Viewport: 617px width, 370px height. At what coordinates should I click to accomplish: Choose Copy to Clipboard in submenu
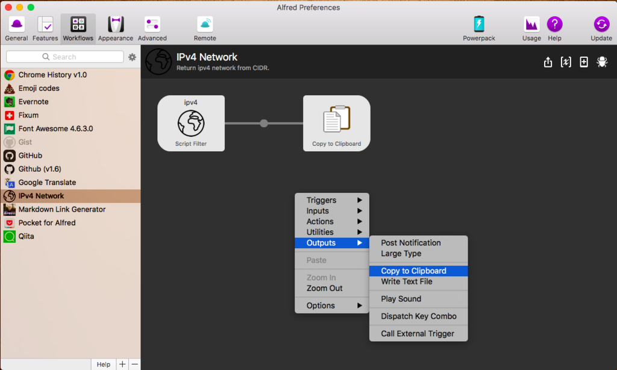pyautogui.click(x=419, y=271)
